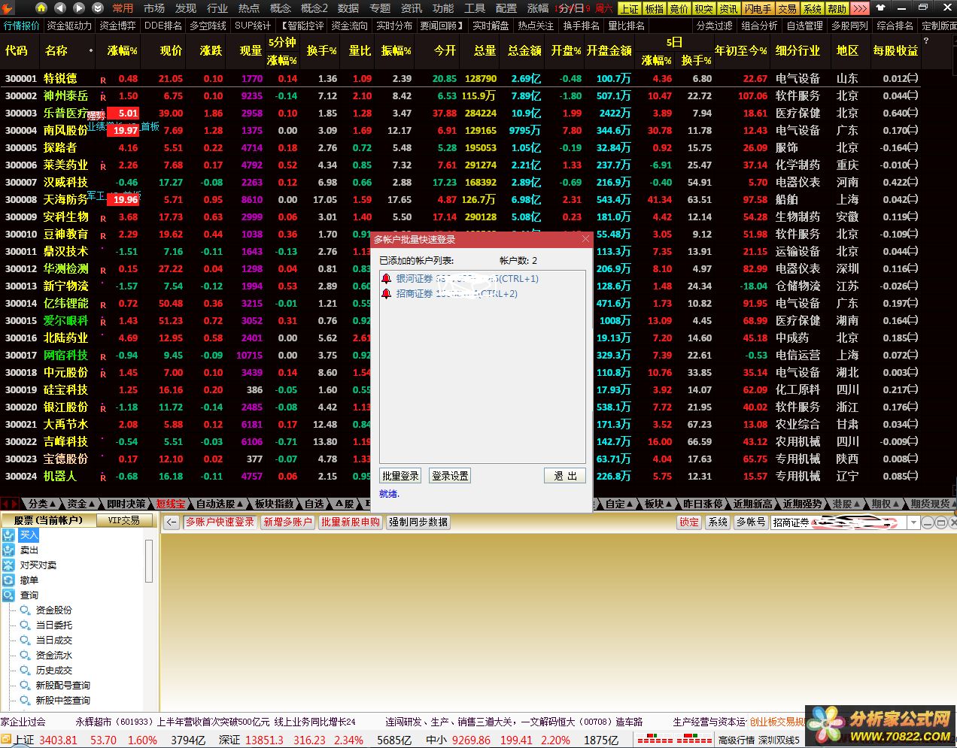Expand the 自动选股▲ tab menu
This screenshot has width=957, height=748.
tap(220, 504)
